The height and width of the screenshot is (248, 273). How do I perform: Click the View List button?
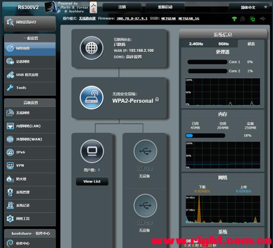pyautogui.click(x=92, y=182)
